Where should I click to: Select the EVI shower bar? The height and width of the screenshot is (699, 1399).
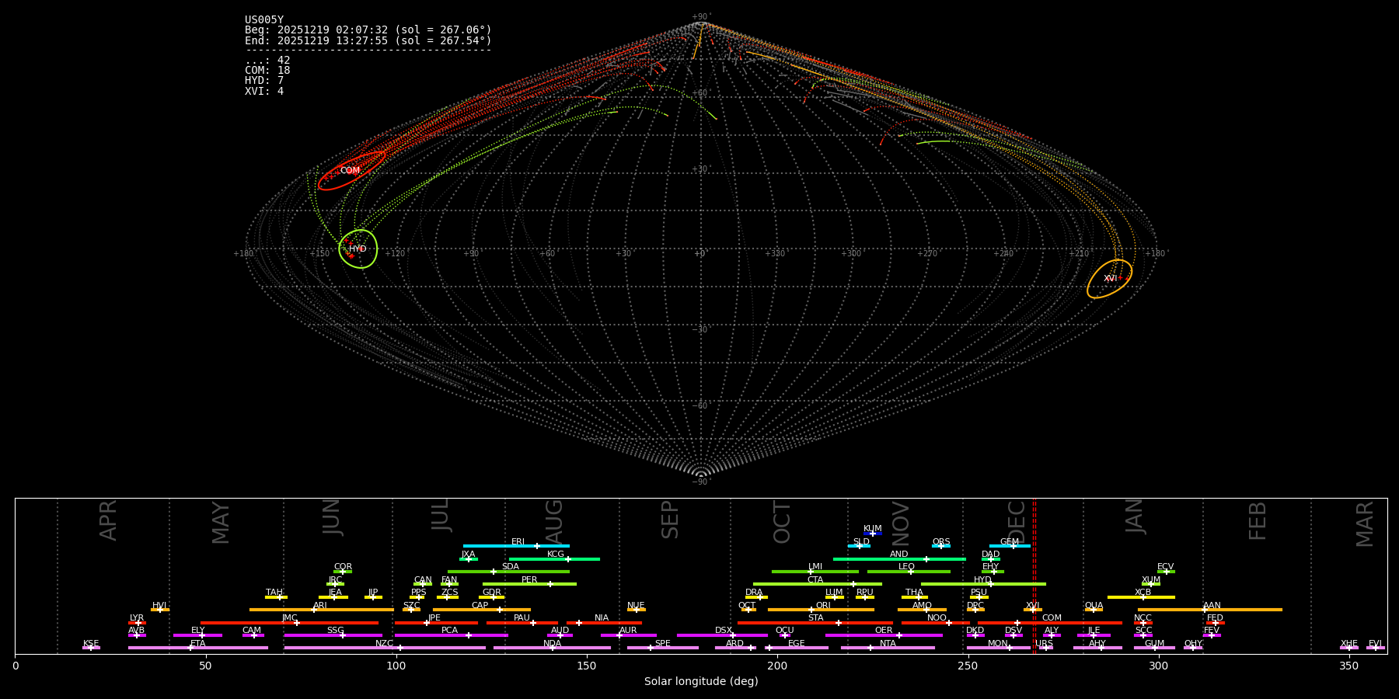(1375, 648)
